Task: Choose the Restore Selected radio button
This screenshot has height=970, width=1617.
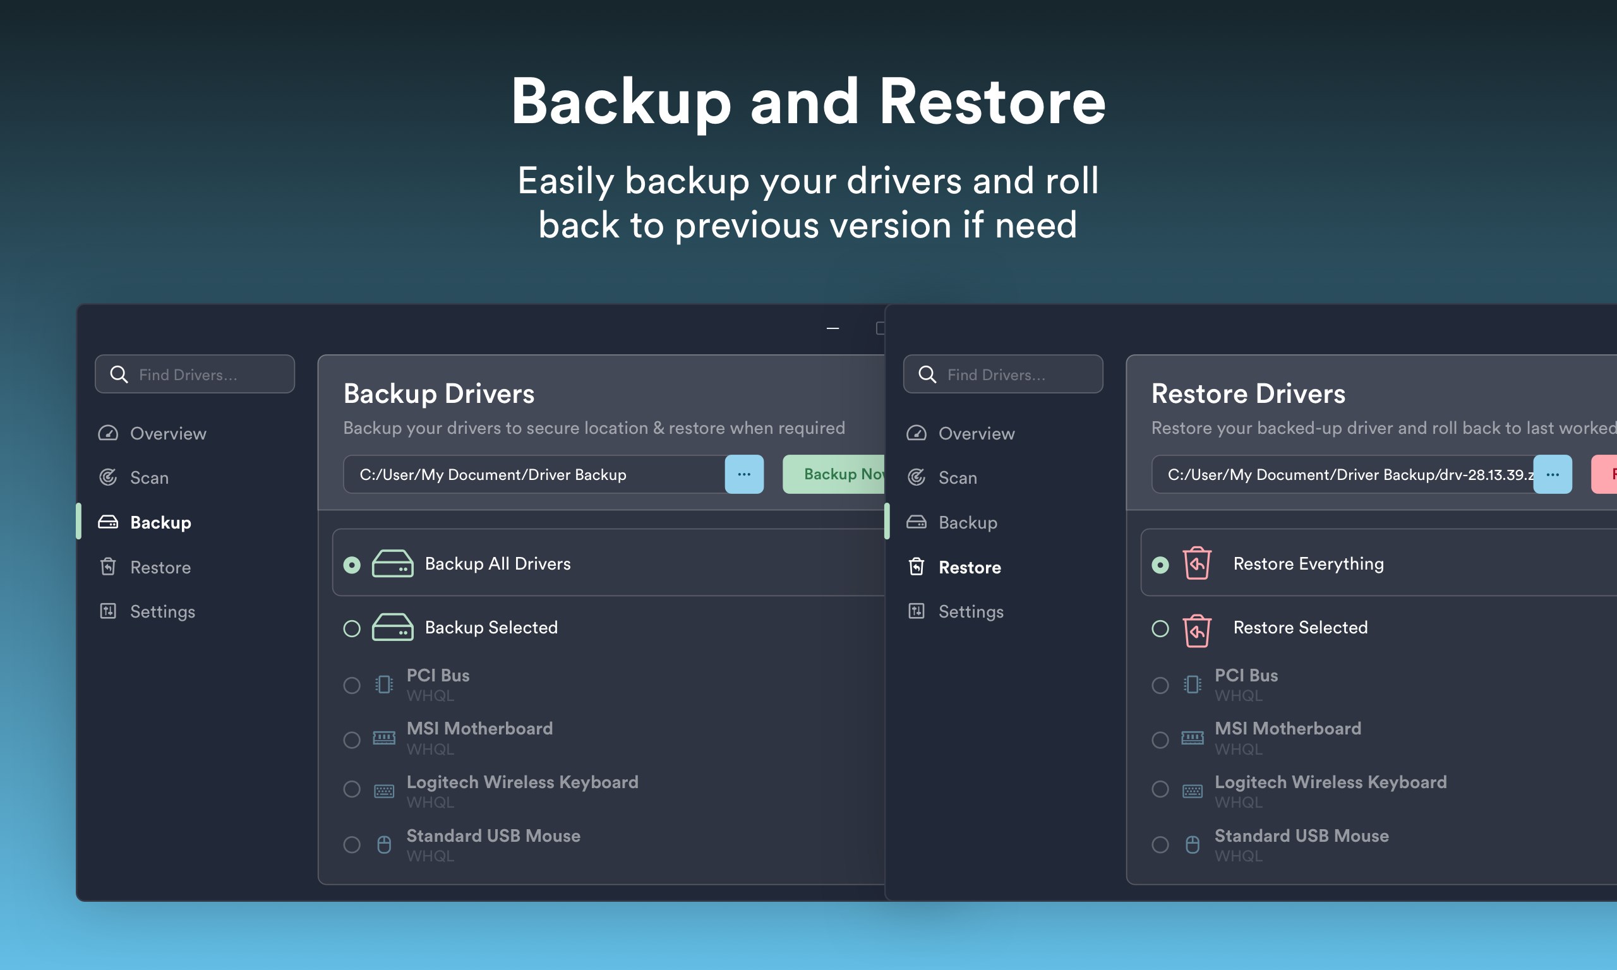Action: point(1161,628)
